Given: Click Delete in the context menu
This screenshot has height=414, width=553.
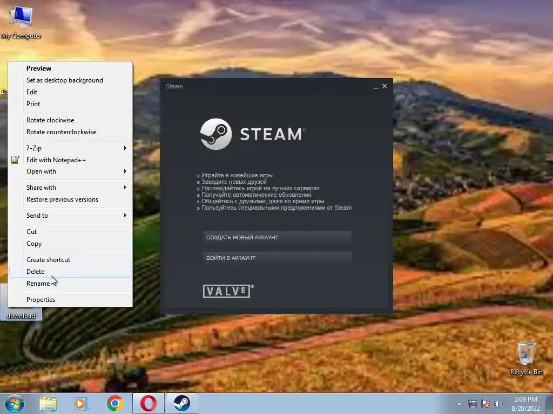Looking at the screenshot, I should pos(70,272).
